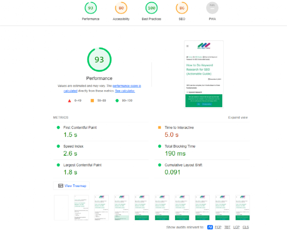Select the All audits filter
The height and width of the screenshot is (230, 287).
(210, 227)
